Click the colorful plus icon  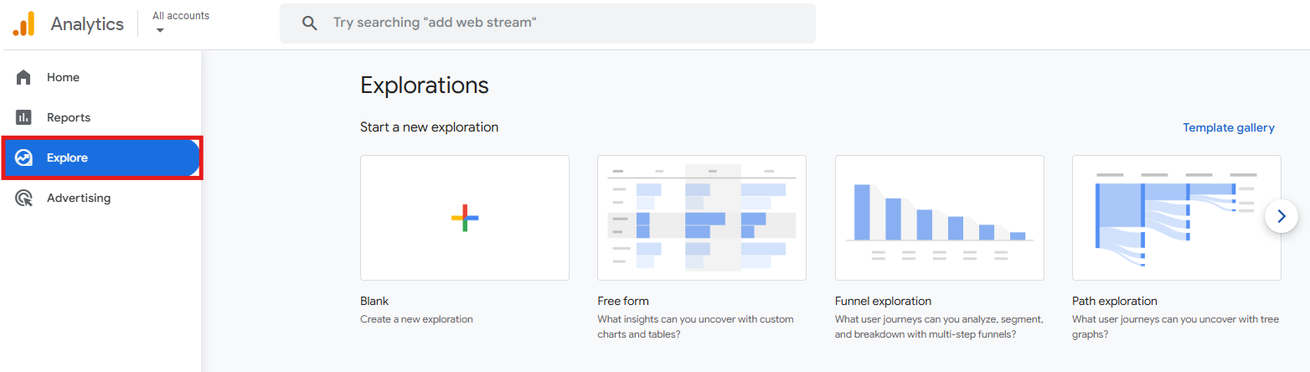click(x=465, y=218)
